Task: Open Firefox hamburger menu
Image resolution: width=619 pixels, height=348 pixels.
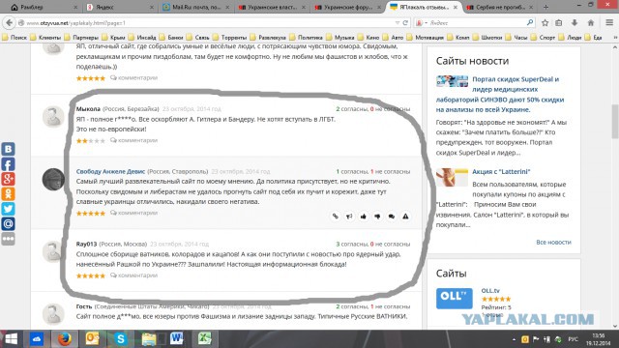Action: tap(609, 23)
